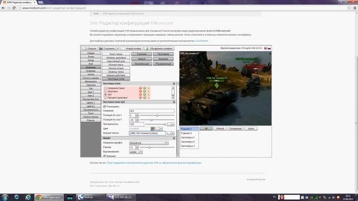Open the Цвет color dropdown arrow

[x=161, y=129]
